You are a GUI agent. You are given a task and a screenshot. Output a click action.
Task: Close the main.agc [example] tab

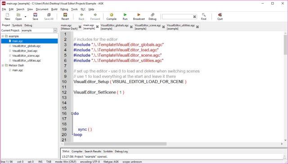click(97, 27)
